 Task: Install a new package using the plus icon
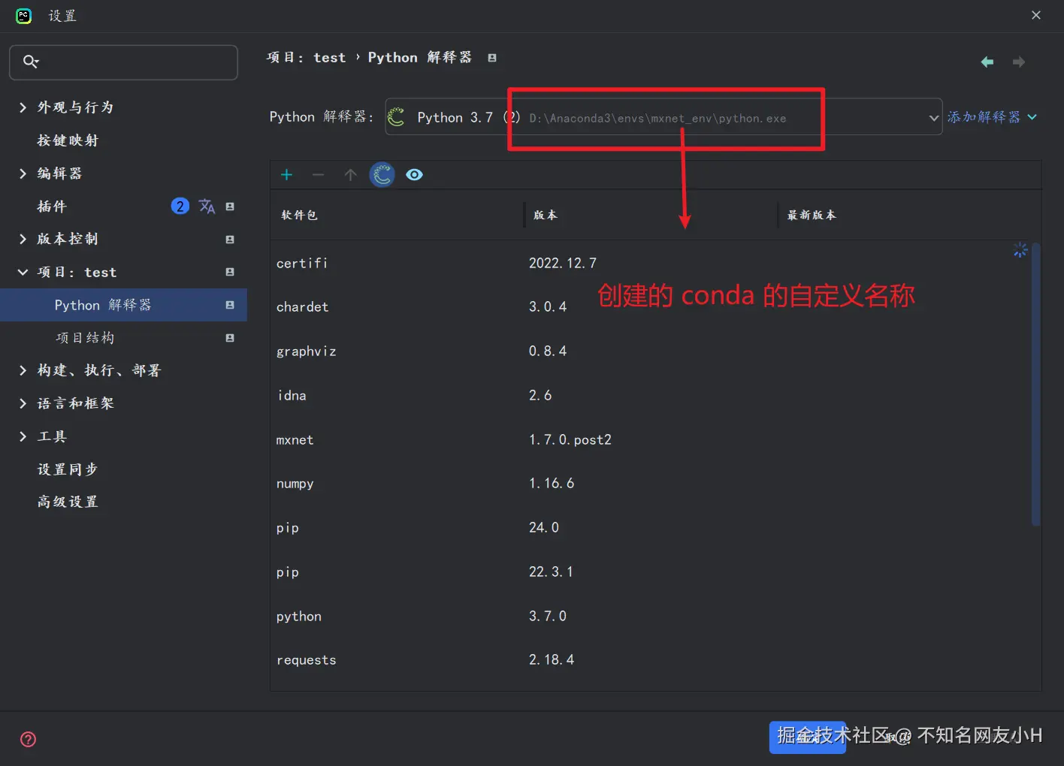(286, 174)
